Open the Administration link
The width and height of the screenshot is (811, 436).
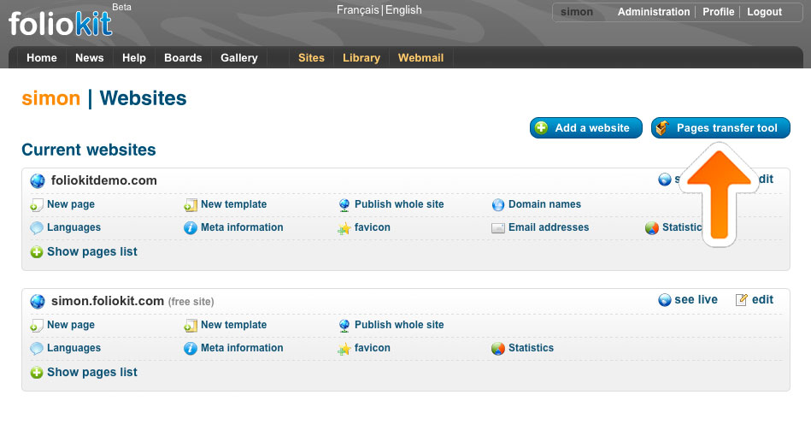[x=654, y=12]
